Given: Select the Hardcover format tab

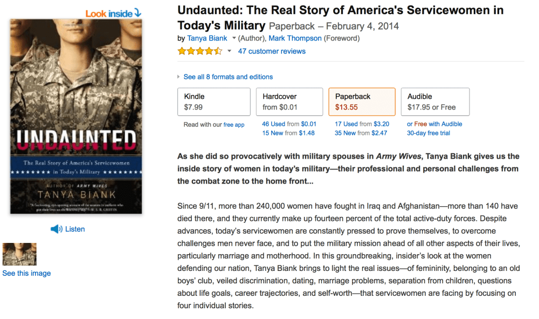Looking at the screenshot, I should click(x=289, y=101).
